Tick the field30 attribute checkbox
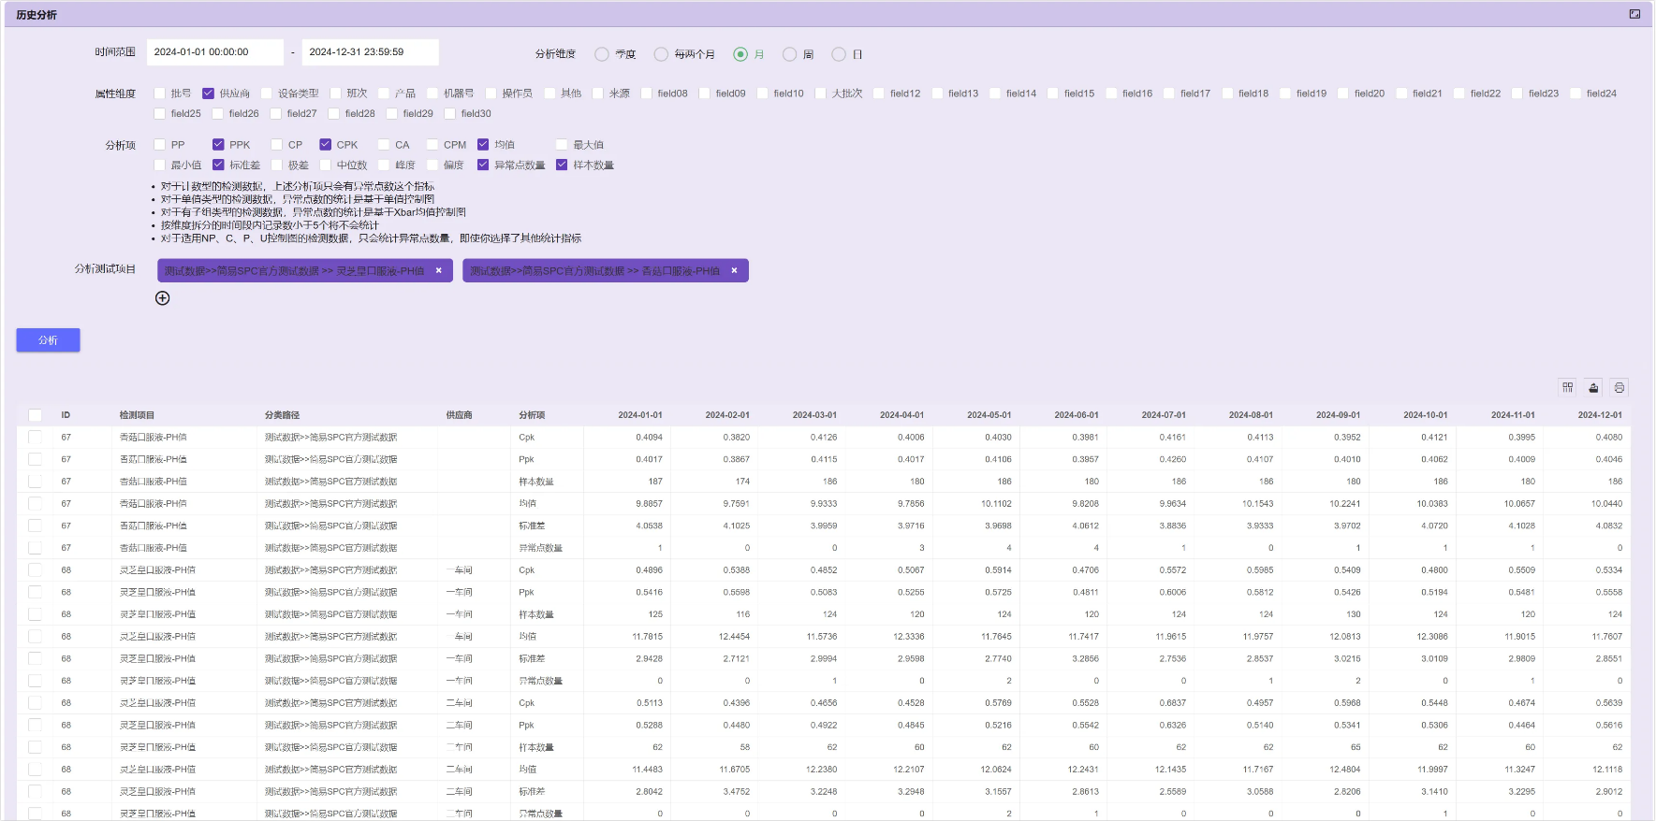Screen dimensions: 1656x821 (450, 114)
